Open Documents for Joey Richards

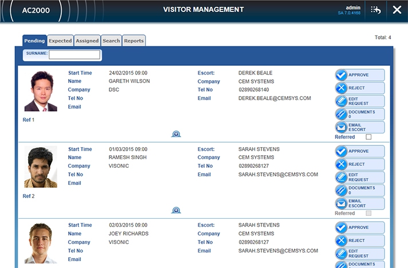pos(360,265)
